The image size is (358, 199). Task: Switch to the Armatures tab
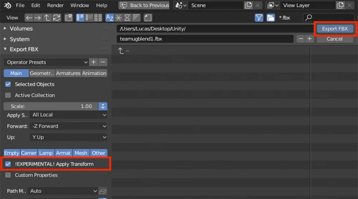68,73
